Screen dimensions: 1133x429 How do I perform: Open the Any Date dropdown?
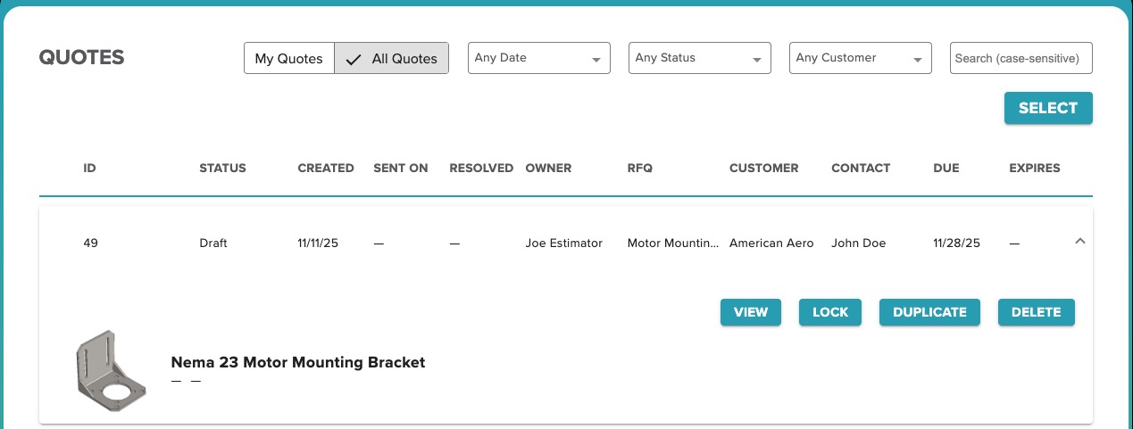[538, 58]
